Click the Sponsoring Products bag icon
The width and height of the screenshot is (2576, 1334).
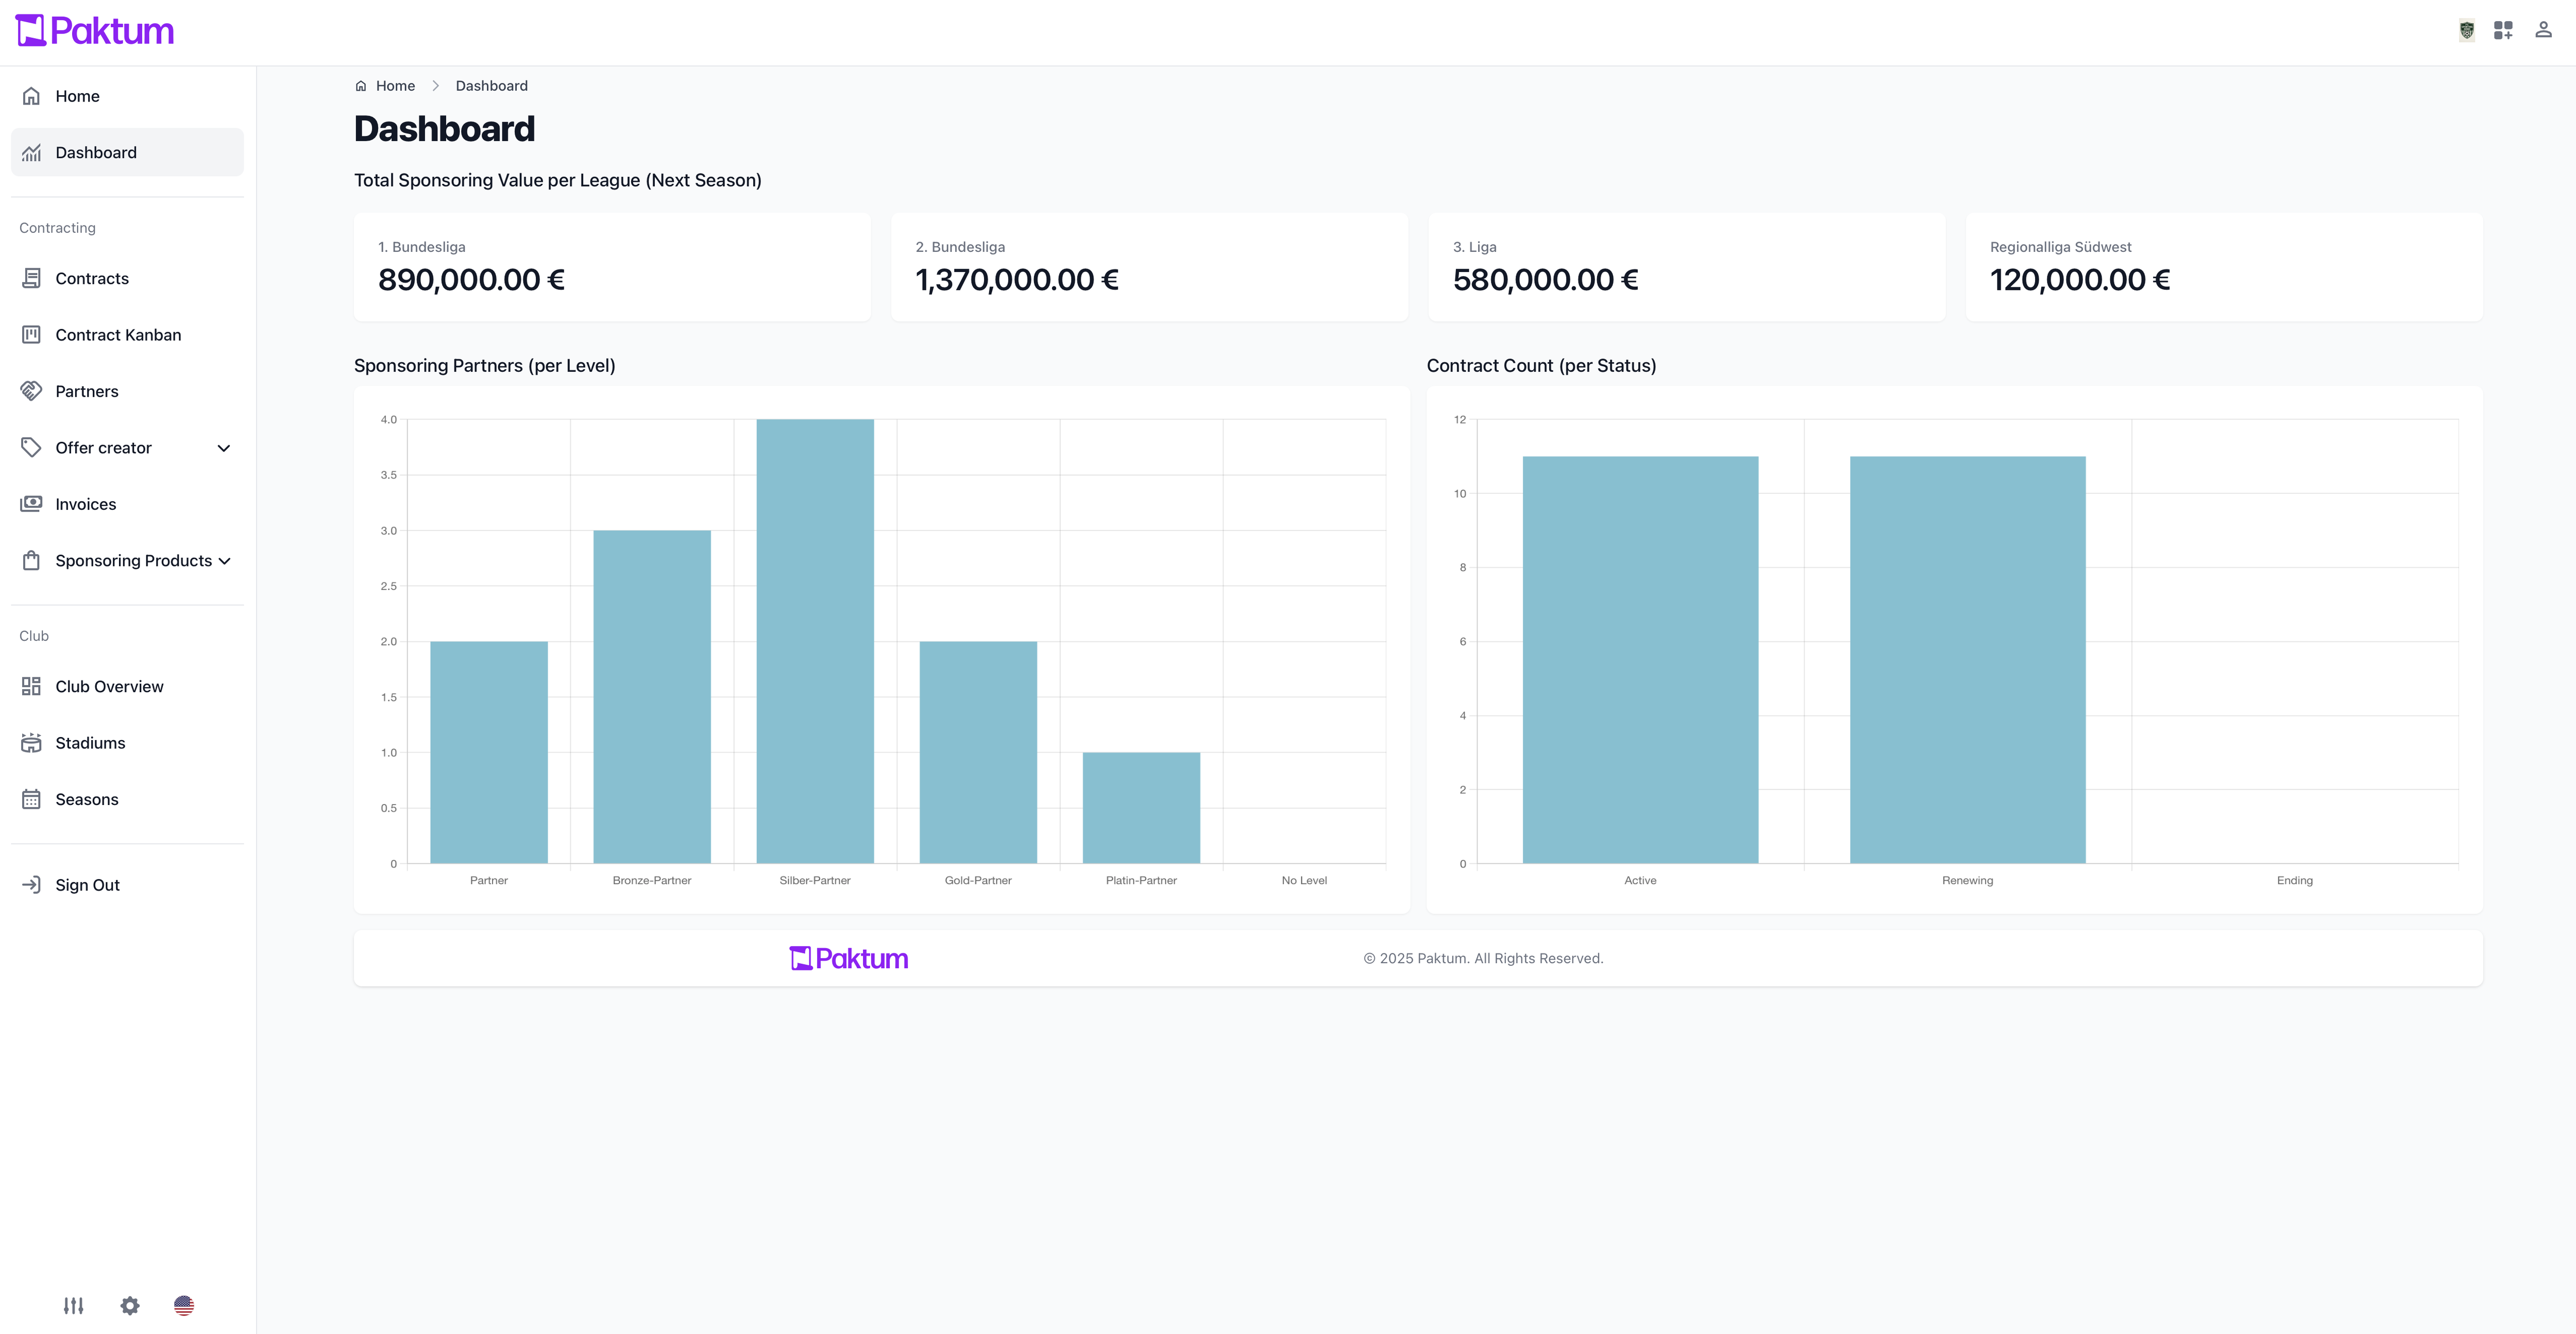click(32, 560)
